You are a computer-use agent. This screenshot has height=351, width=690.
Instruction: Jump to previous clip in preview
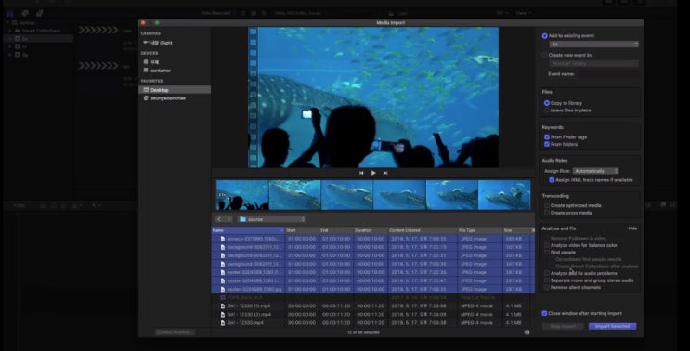coord(361,173)
